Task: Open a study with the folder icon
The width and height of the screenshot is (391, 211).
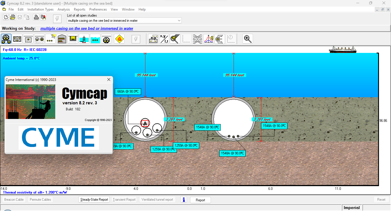Action: [x=13, y=17]
